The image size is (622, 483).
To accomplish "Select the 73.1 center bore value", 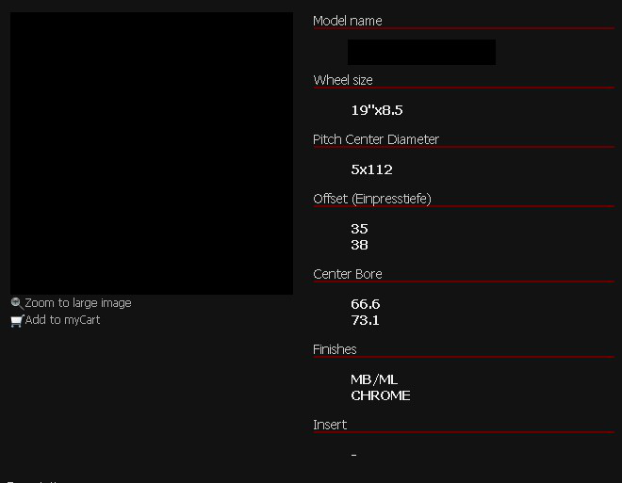I will pos(366,320).
